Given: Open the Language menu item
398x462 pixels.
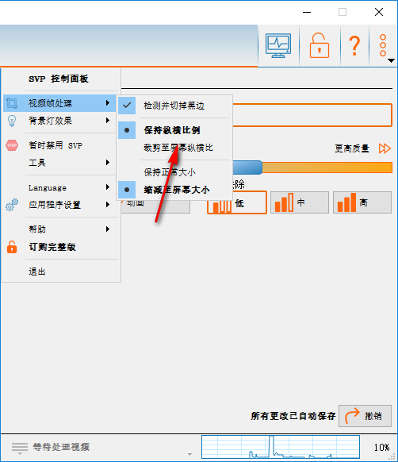Looking at the screenshot, I should click(x=59, y=187).
